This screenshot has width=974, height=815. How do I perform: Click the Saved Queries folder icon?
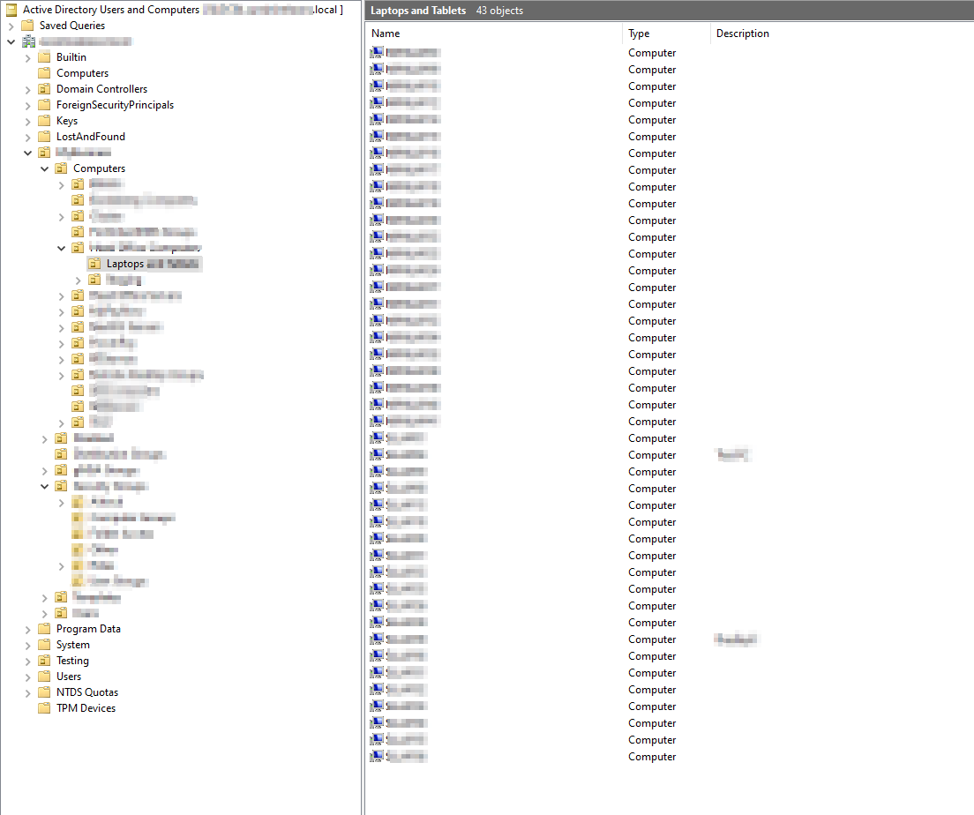(x=27, y=26)
